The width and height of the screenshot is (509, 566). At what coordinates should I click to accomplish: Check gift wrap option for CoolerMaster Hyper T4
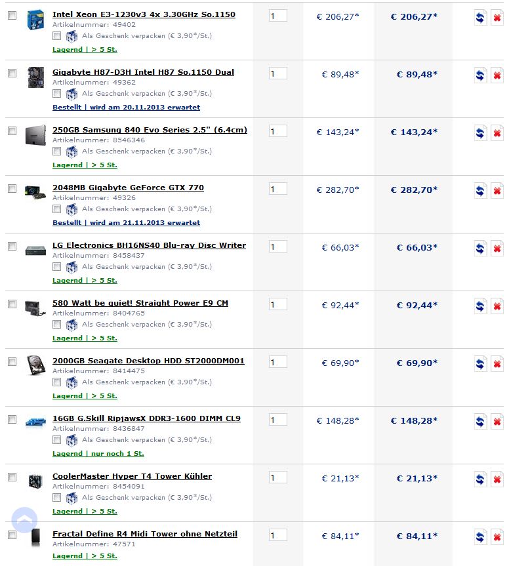tap(57, 498)
